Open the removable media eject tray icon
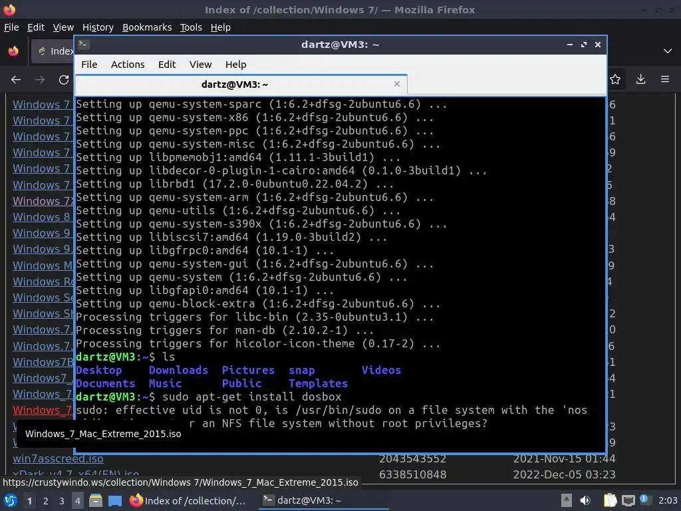This screenshot has width=681, height=511. click(x=567, y=500)
